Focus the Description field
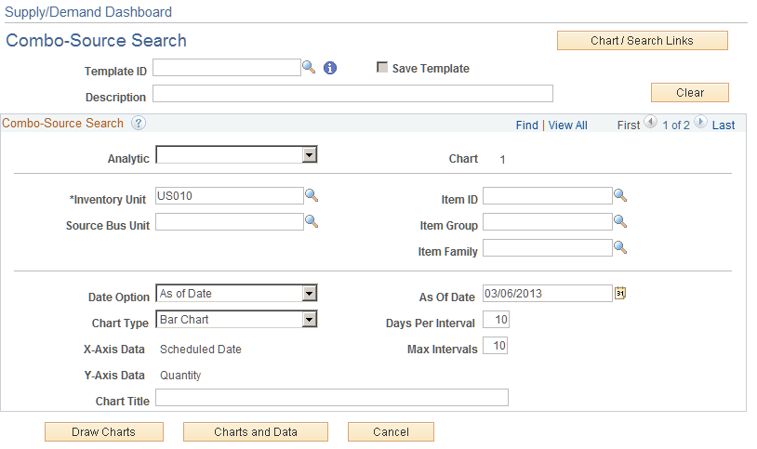Image resolution: width=757 pixels, height=449 pixels. coord(352,94)
